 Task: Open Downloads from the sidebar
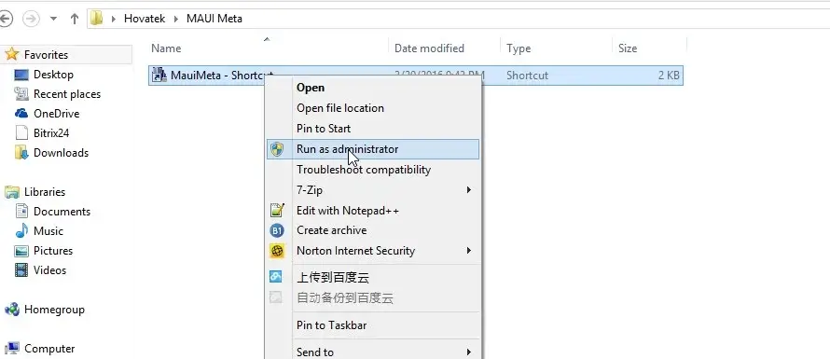point(61,153)
